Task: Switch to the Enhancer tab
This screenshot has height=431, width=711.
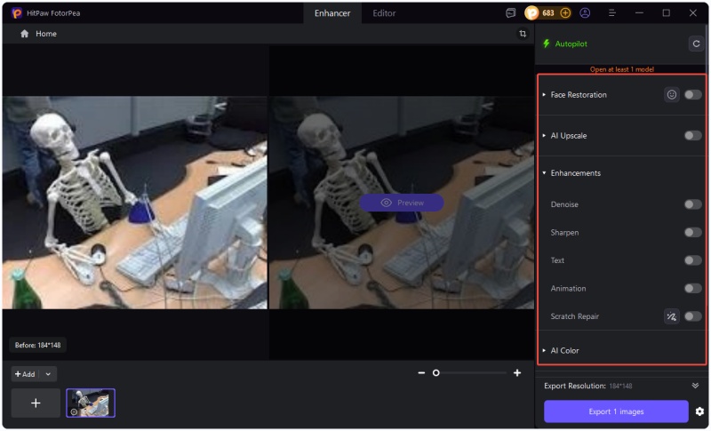Action: point(332,13)
